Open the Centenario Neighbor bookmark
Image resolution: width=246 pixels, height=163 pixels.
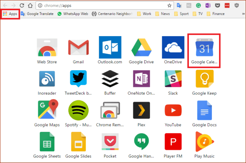coord(112,14)
